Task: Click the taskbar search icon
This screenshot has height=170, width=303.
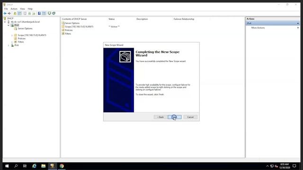Action: tap(16, 166)
